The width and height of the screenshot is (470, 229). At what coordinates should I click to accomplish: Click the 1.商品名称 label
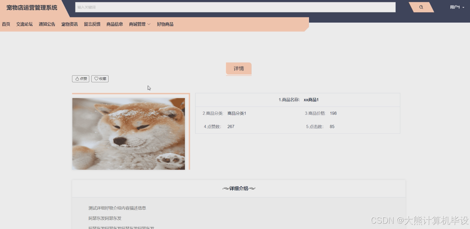click(289, 100)
